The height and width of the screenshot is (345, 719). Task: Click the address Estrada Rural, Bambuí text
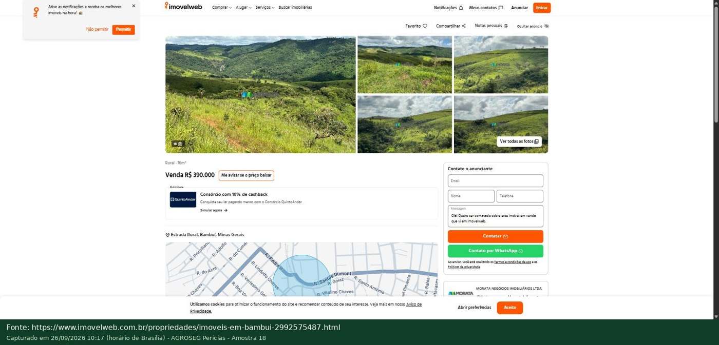(x=207, y=235)
